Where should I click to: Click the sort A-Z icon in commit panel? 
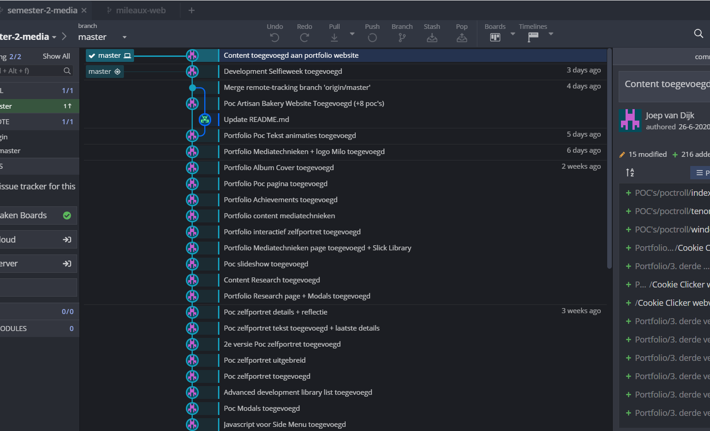coord(630,172)
